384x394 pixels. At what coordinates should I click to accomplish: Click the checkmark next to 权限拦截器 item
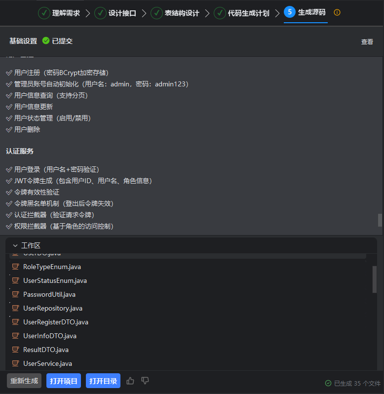pos(9,226)
